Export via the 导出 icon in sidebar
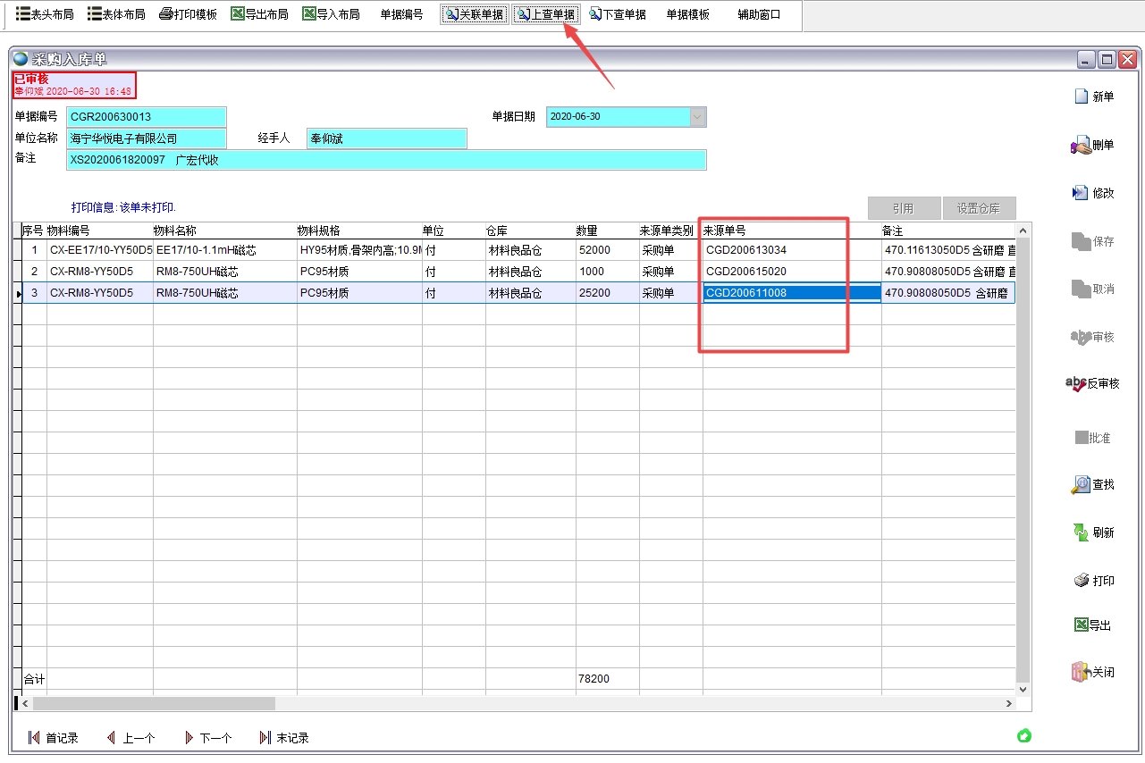1145x763 pixels. (x=1081, y=625)
